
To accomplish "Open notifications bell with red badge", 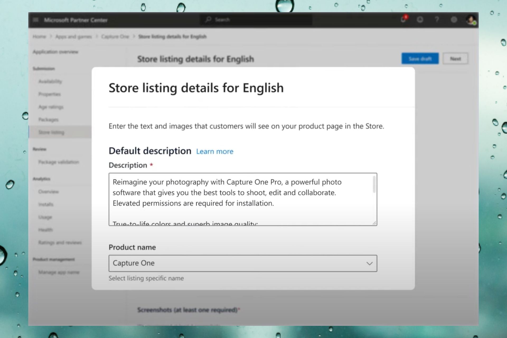I will pos(404,19).
